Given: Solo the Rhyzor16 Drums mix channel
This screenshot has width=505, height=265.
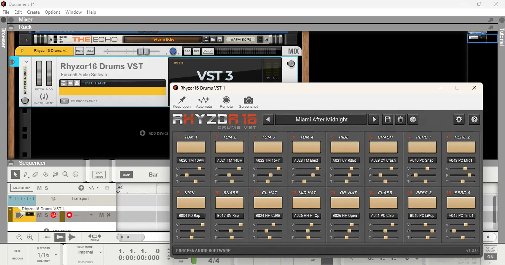Looking at the screenshot, I should (90, 51).
